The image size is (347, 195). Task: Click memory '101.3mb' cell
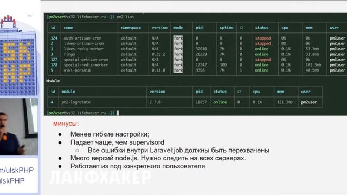tap(313, 65)
